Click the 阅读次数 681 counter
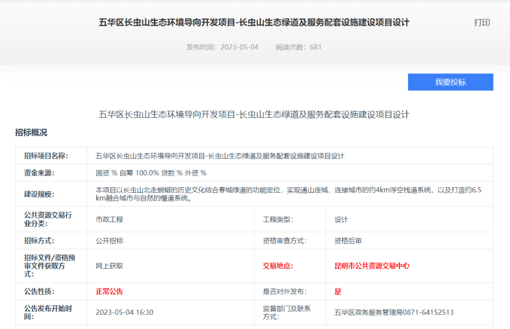 tap(298, 47)
